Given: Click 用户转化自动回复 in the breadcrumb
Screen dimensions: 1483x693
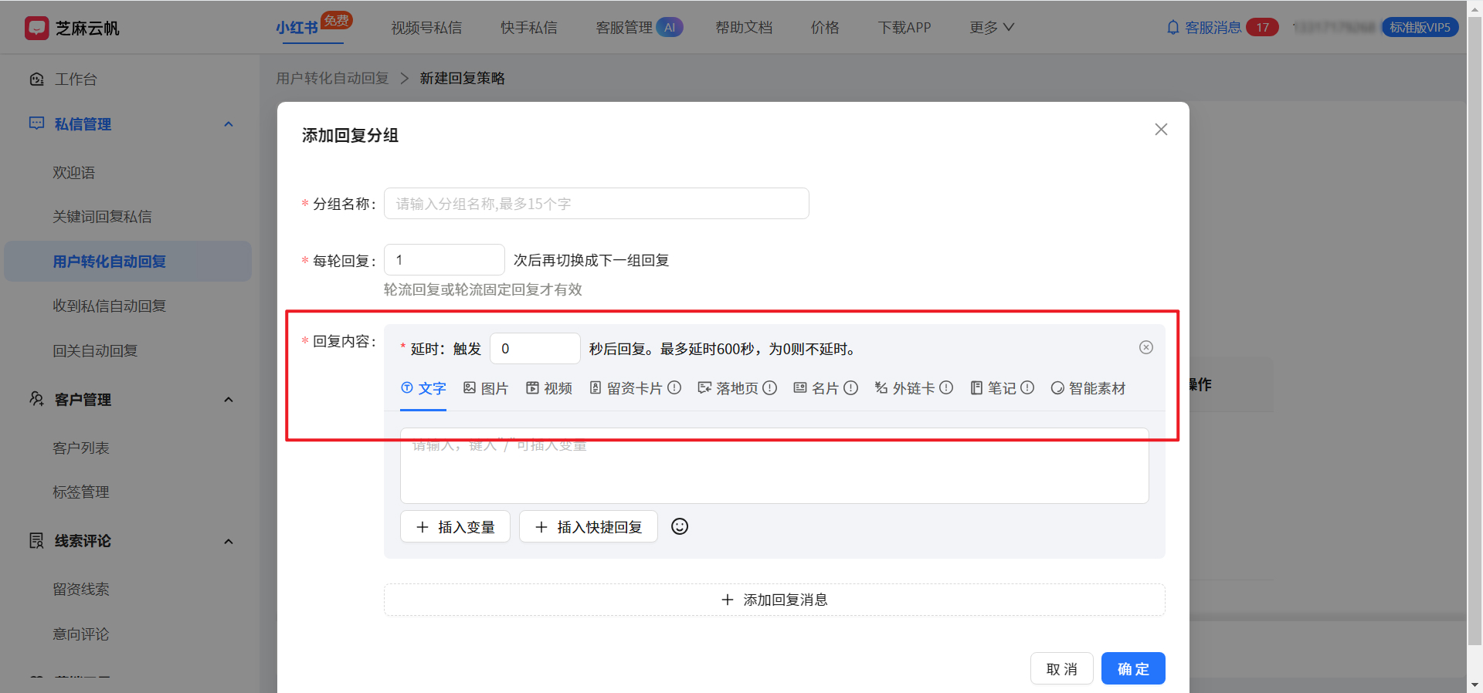Looking at the screenshot, I should pos(332,78).
